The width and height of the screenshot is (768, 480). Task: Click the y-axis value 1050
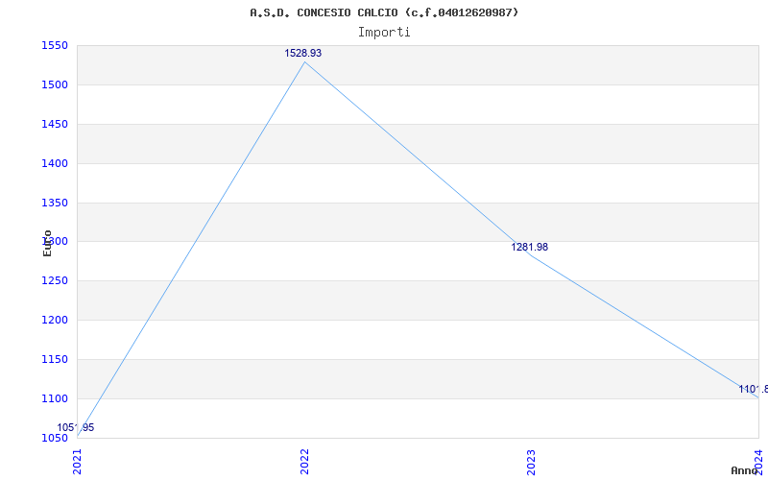55,438
